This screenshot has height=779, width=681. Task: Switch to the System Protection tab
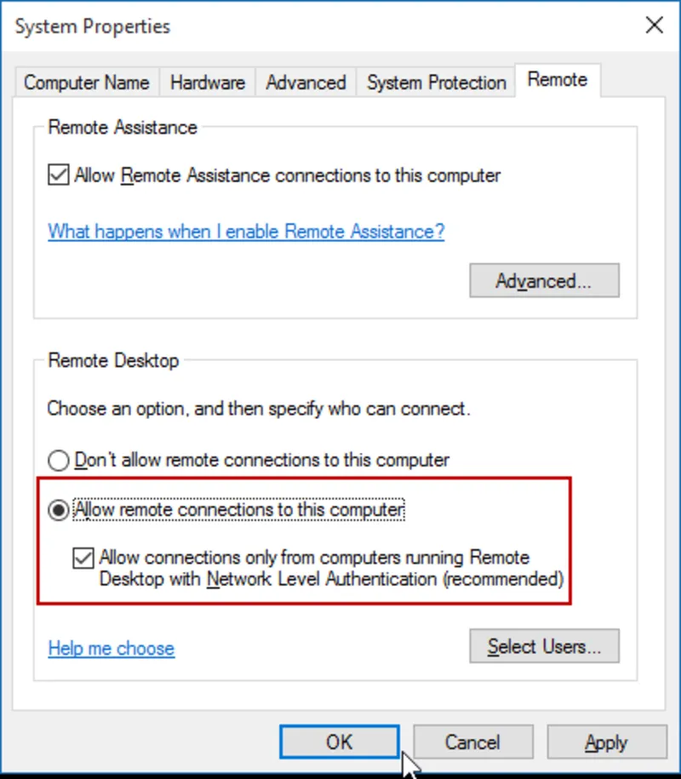435,83
